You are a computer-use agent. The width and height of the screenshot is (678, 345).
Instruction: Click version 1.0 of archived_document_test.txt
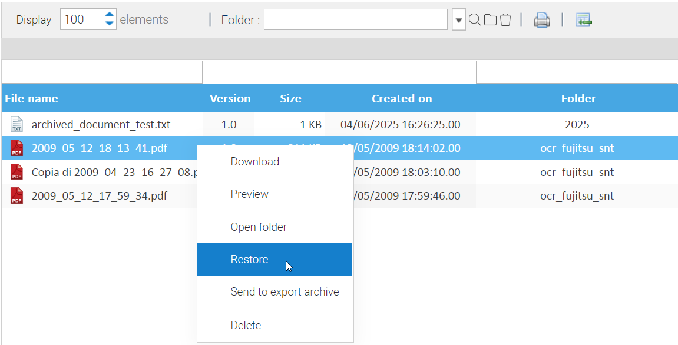(229, 124)
